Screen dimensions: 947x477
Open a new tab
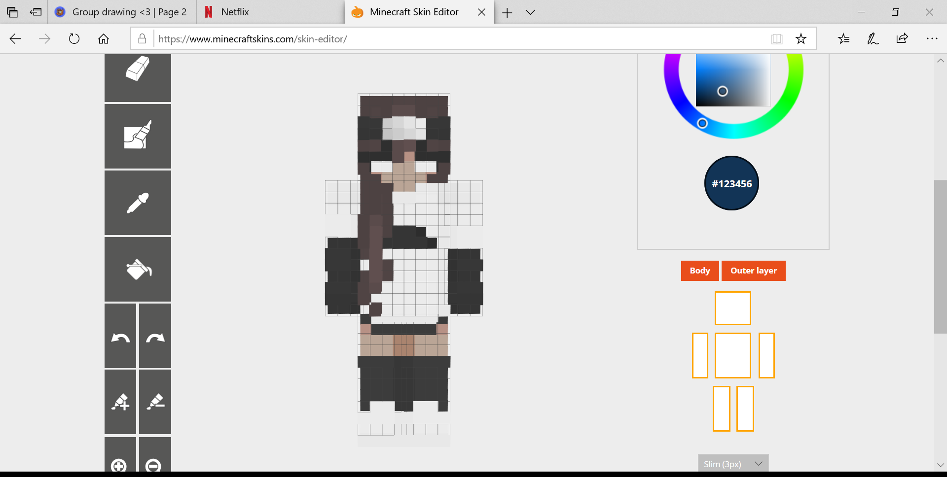(507, 12)
